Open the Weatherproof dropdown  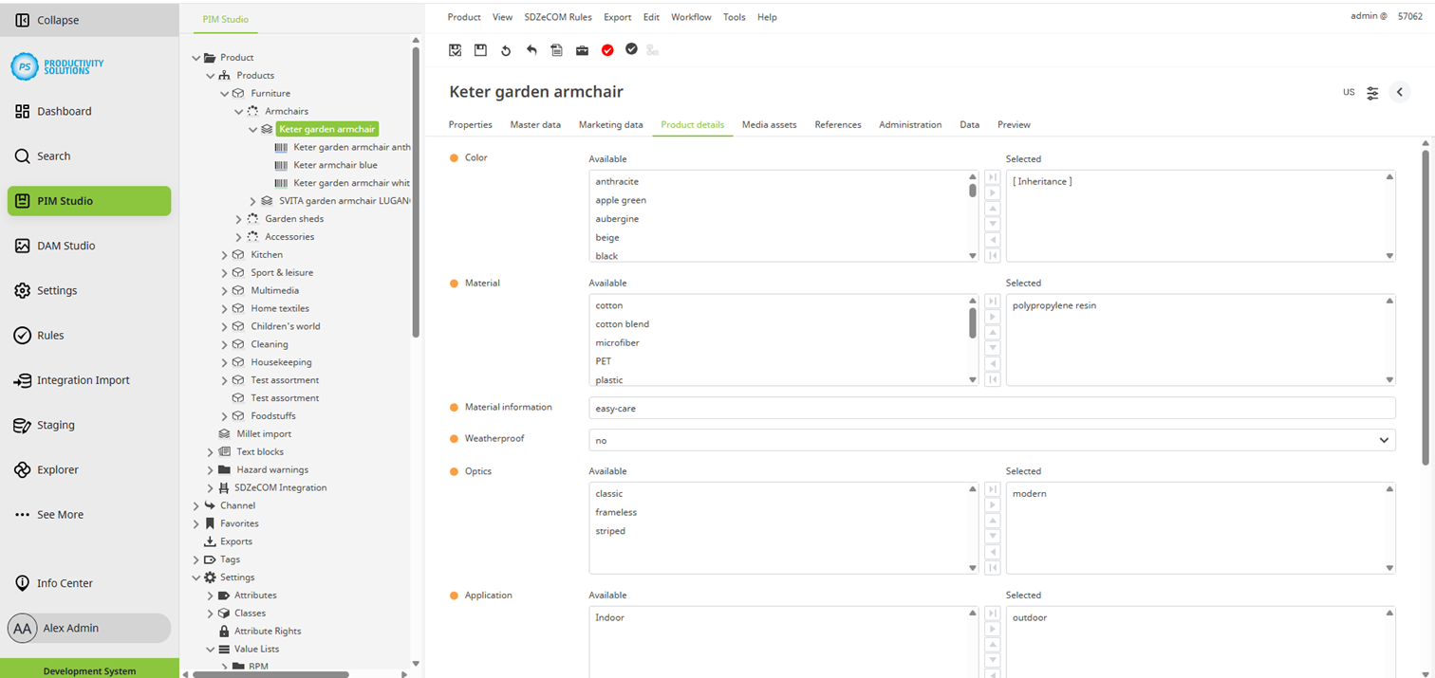click(x=991, y=440)
